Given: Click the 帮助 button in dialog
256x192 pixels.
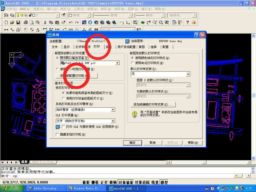Looking at the screenshot, I should [193, 143].
